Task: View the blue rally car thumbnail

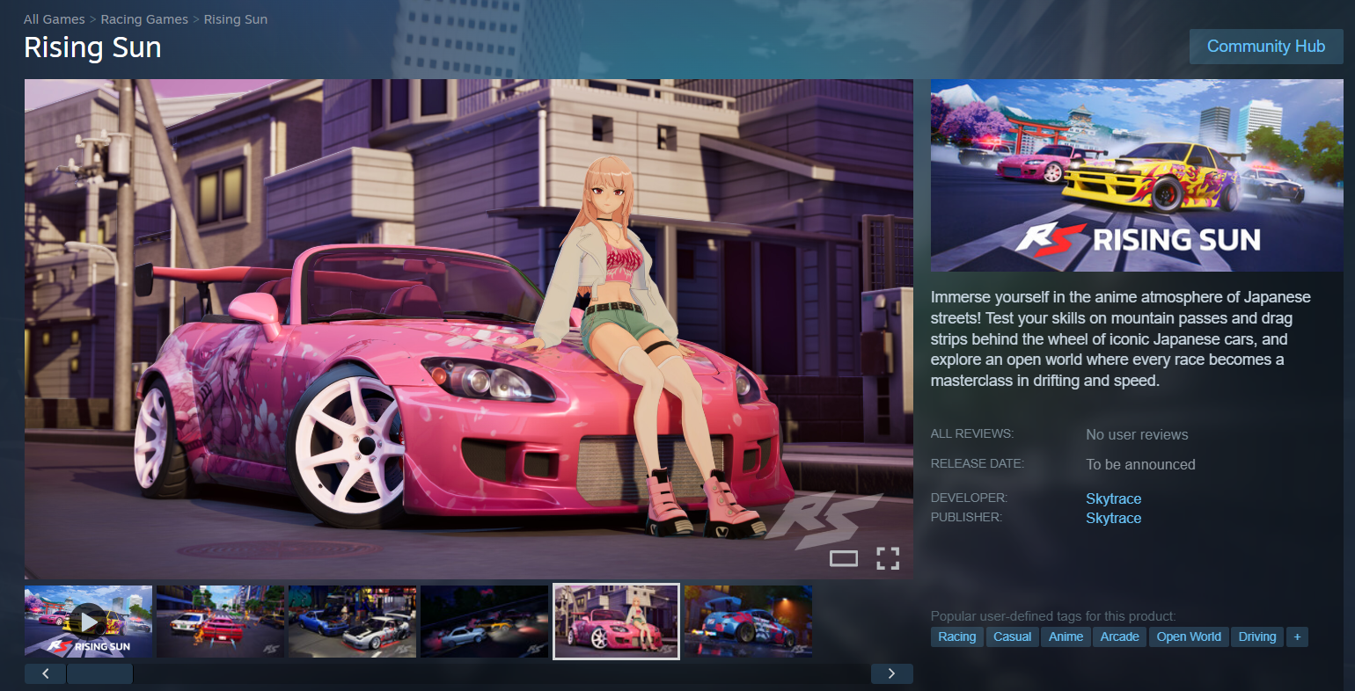Action: click(748, 622)
